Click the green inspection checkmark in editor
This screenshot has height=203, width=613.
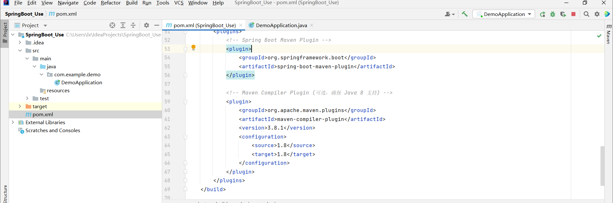pos(599,36)
